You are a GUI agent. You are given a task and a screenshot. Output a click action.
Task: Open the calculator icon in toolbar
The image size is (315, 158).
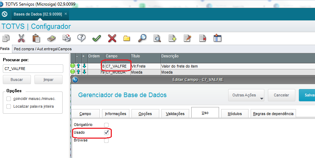click(x=51, y=38)
